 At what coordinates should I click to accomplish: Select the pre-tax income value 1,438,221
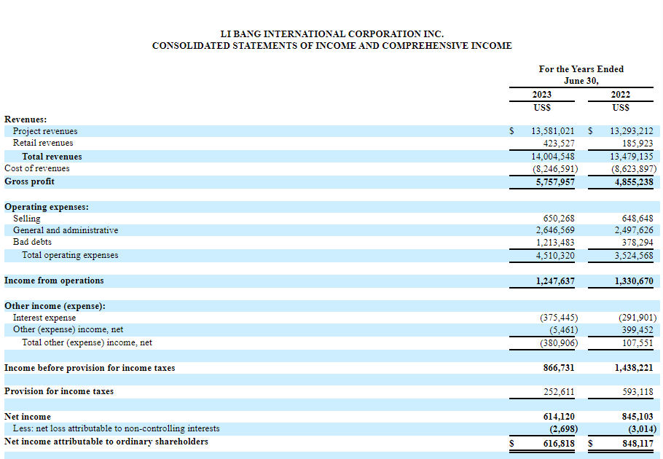click(x=634, y=368)
